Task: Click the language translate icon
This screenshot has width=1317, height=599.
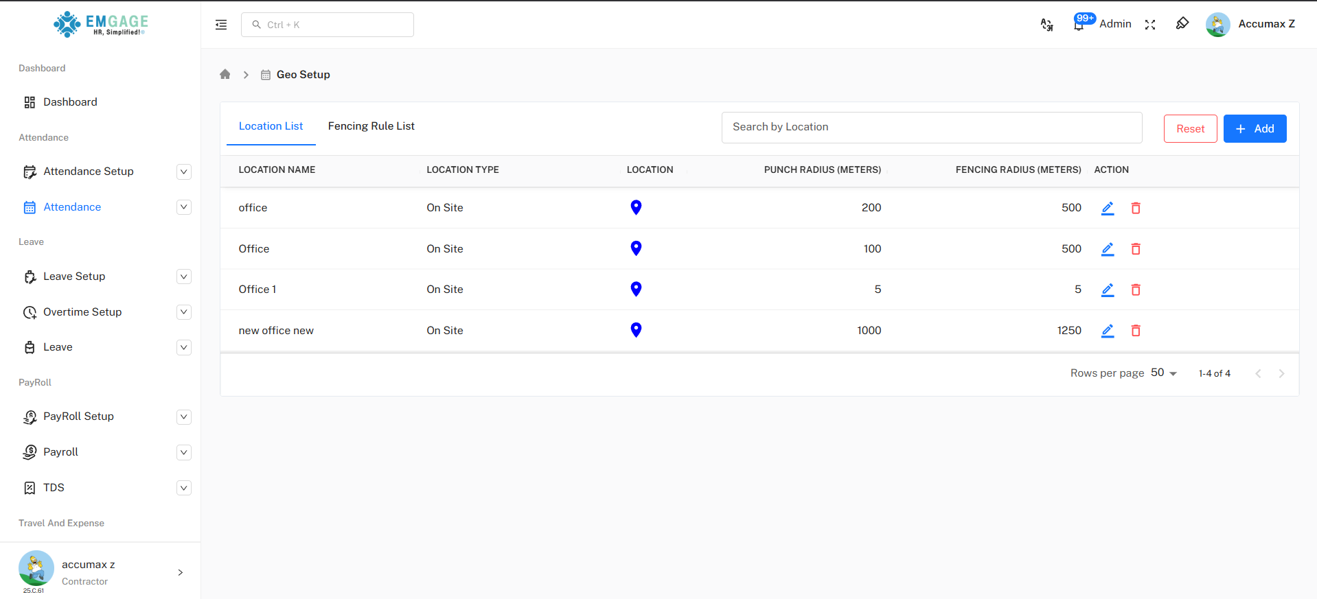Action: [1046, 25]
